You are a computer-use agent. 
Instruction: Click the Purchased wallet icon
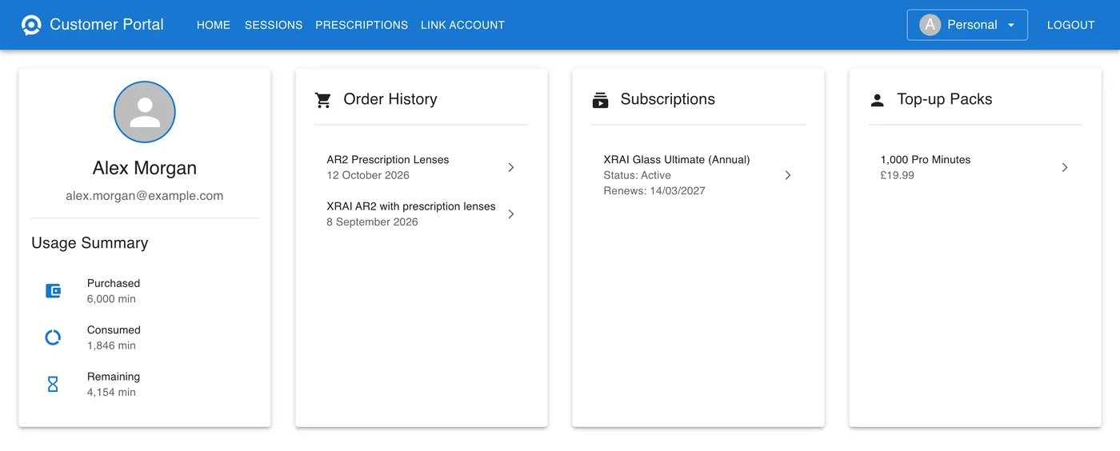click(53, 291)
